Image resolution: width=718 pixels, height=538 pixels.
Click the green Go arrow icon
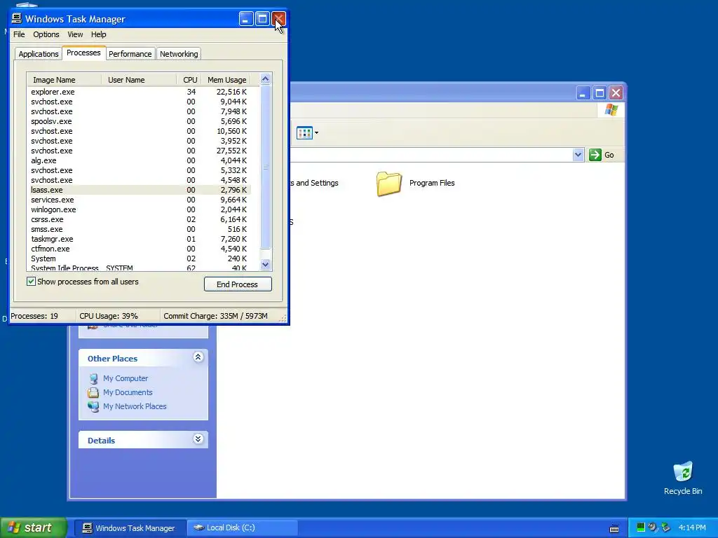(595, 155)
